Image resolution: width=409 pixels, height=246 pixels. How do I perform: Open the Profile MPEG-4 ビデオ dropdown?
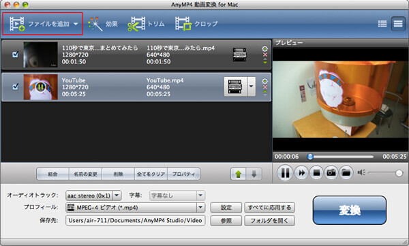(136, 208)
